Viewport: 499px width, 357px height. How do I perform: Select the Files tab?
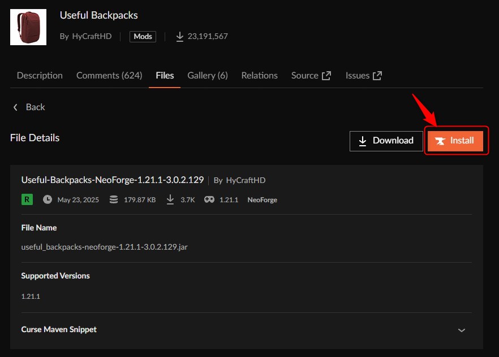(x=165, y=75)
